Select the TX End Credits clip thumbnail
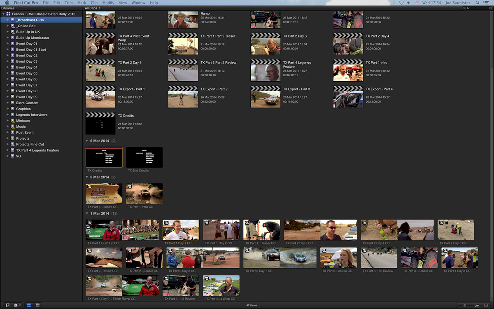This screenshot has width=494, height=309. [x=144, y=157]
